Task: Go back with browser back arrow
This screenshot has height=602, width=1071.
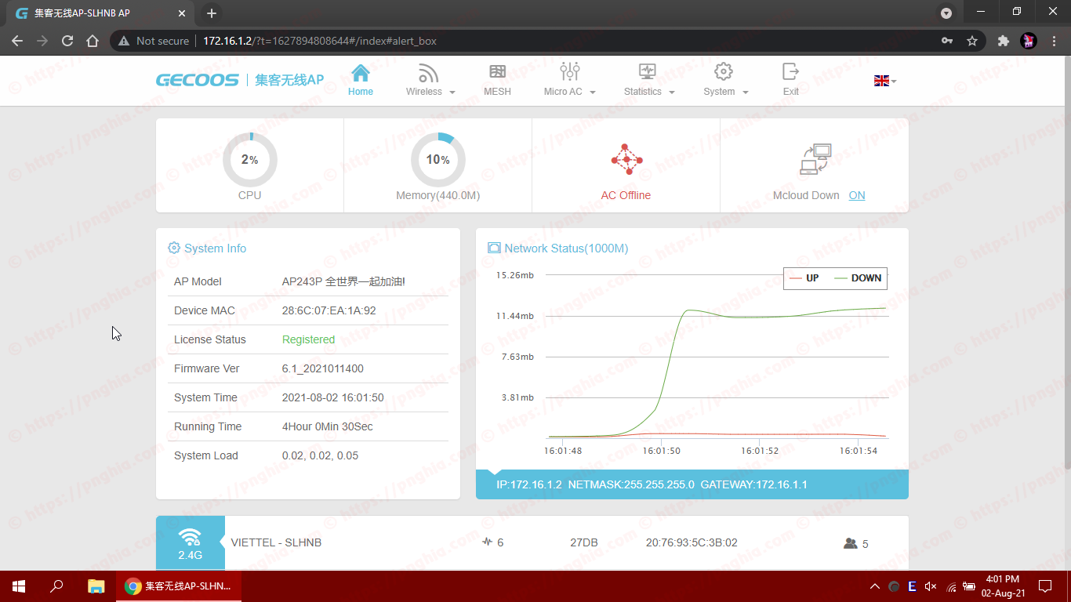Action: click(17, 41)
